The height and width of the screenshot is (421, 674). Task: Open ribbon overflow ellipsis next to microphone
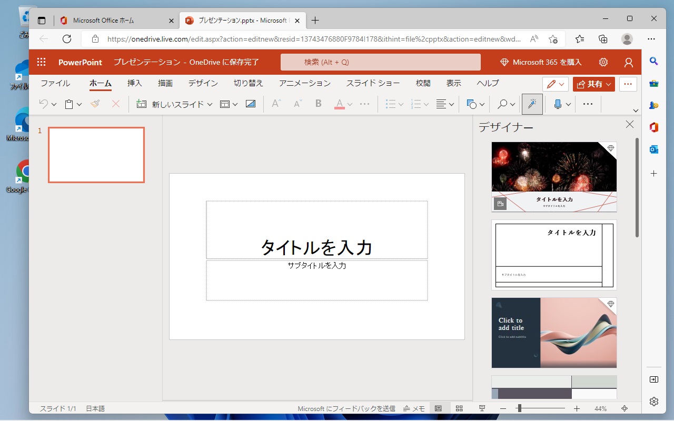pos(588,104)
